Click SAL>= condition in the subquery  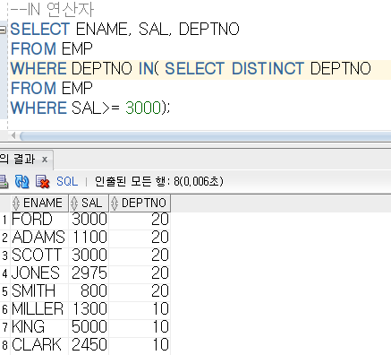95,108
